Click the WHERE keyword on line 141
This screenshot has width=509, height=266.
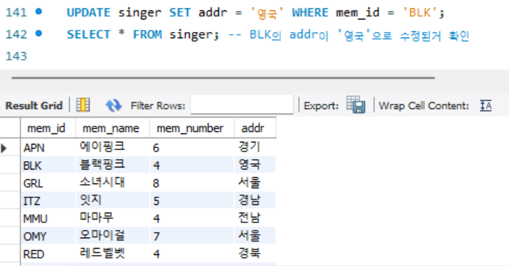pos(310,13)
